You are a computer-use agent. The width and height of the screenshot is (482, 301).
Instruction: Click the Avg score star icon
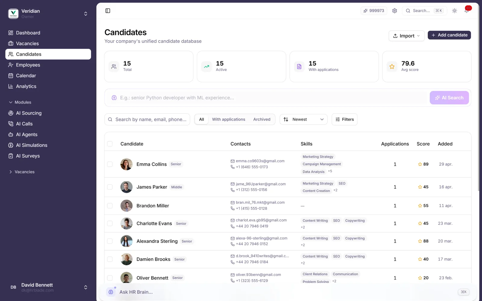pos(392,67)
